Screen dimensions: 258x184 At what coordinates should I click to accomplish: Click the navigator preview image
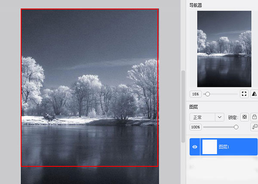click(x=224, y=49)
